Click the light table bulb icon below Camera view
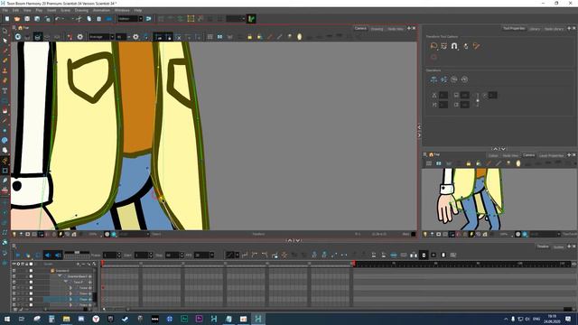Image resolution: width=578 pixels, height=325 pixels. click(14, 234)
